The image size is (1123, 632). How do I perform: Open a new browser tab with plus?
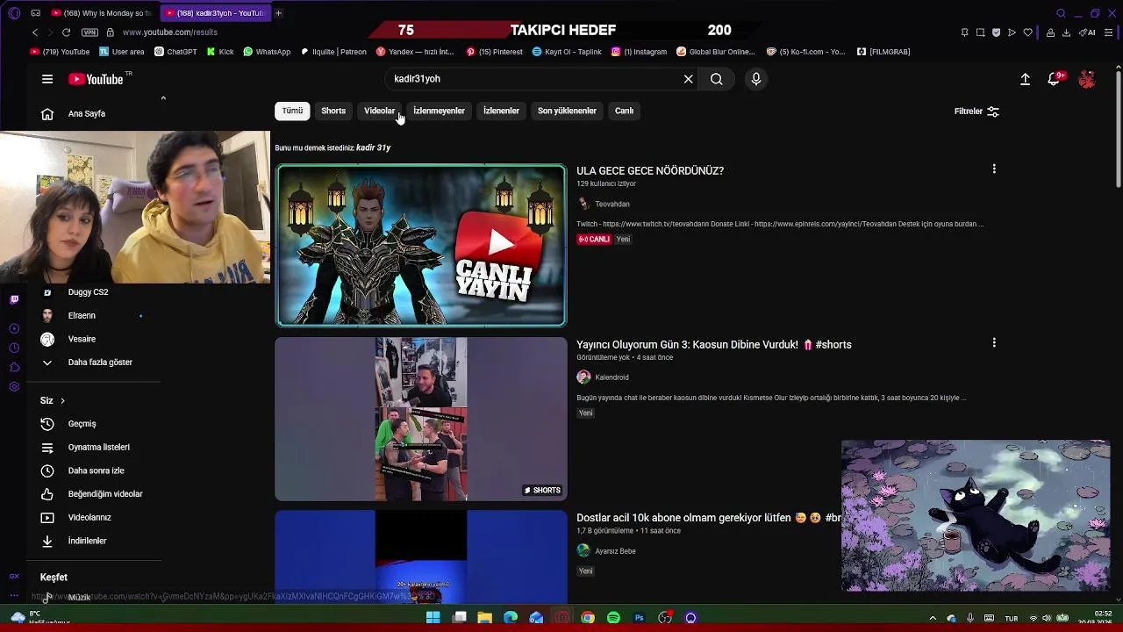point(278,13)
